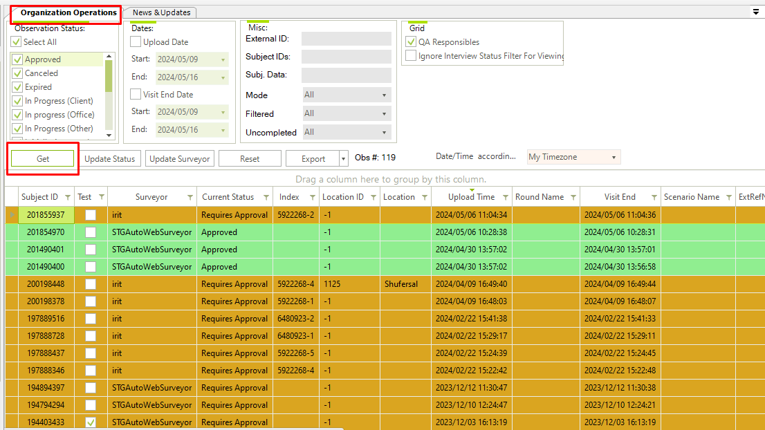Toggle the QA Responsibles checkbox
Viewport: 765px width, 430px height.
click(411, 42)
